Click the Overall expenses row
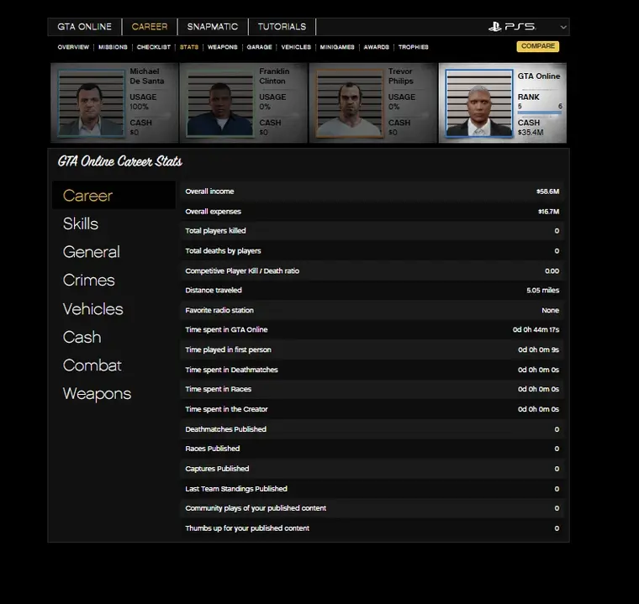 [372, 212]
